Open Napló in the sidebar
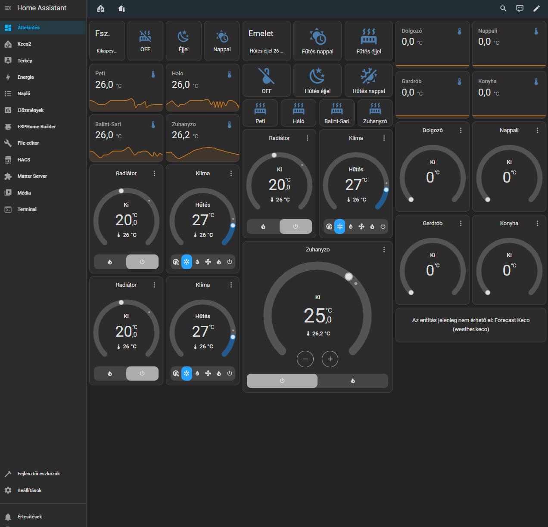The height and width of the screenshot is (527, 548). click(43, 93)
